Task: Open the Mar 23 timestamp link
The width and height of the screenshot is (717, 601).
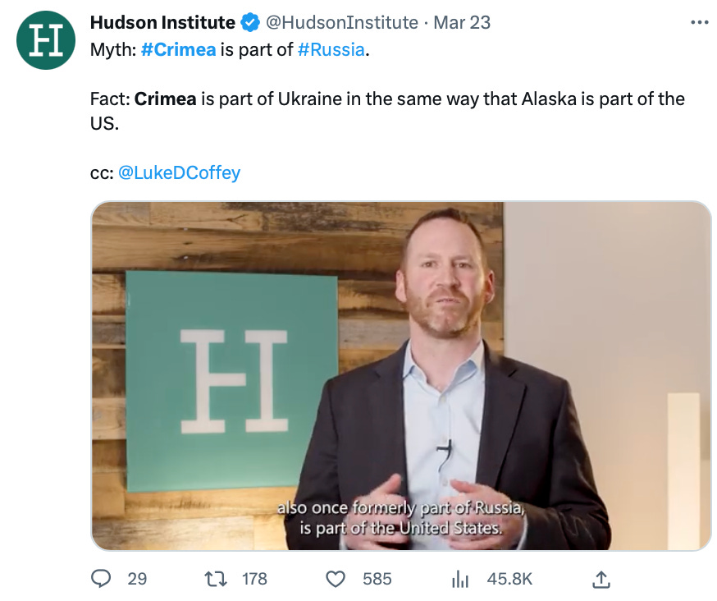Action: 462,22
